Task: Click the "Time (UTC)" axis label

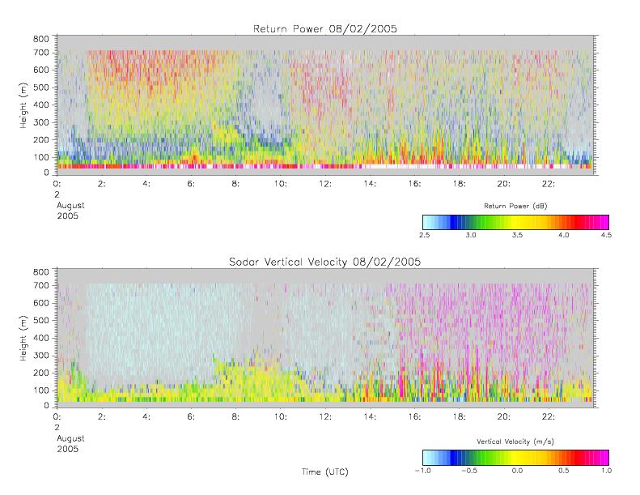Action: point(325,472)
